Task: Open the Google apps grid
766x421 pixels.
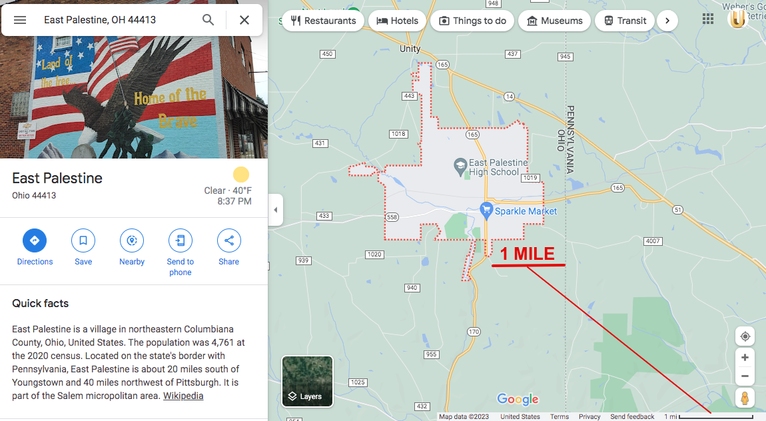Action: (x=708, y=19)
